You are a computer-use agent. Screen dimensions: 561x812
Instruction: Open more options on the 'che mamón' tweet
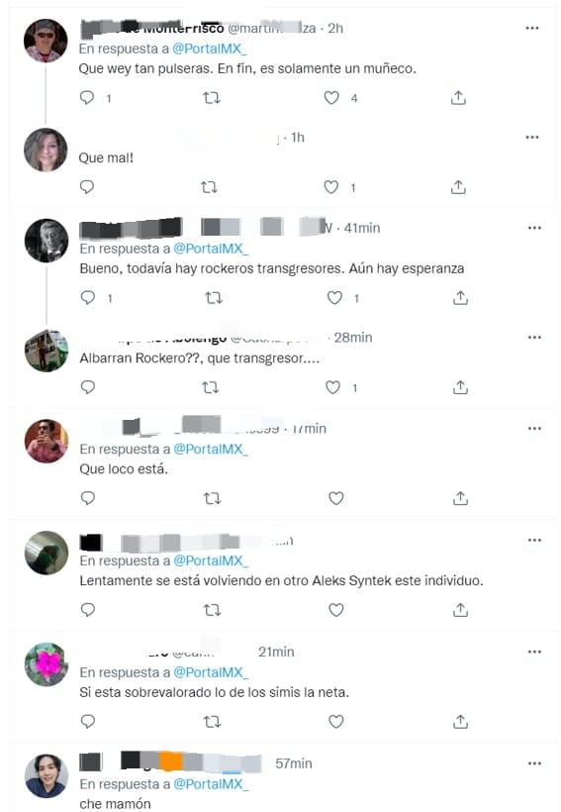pos(534,763)
